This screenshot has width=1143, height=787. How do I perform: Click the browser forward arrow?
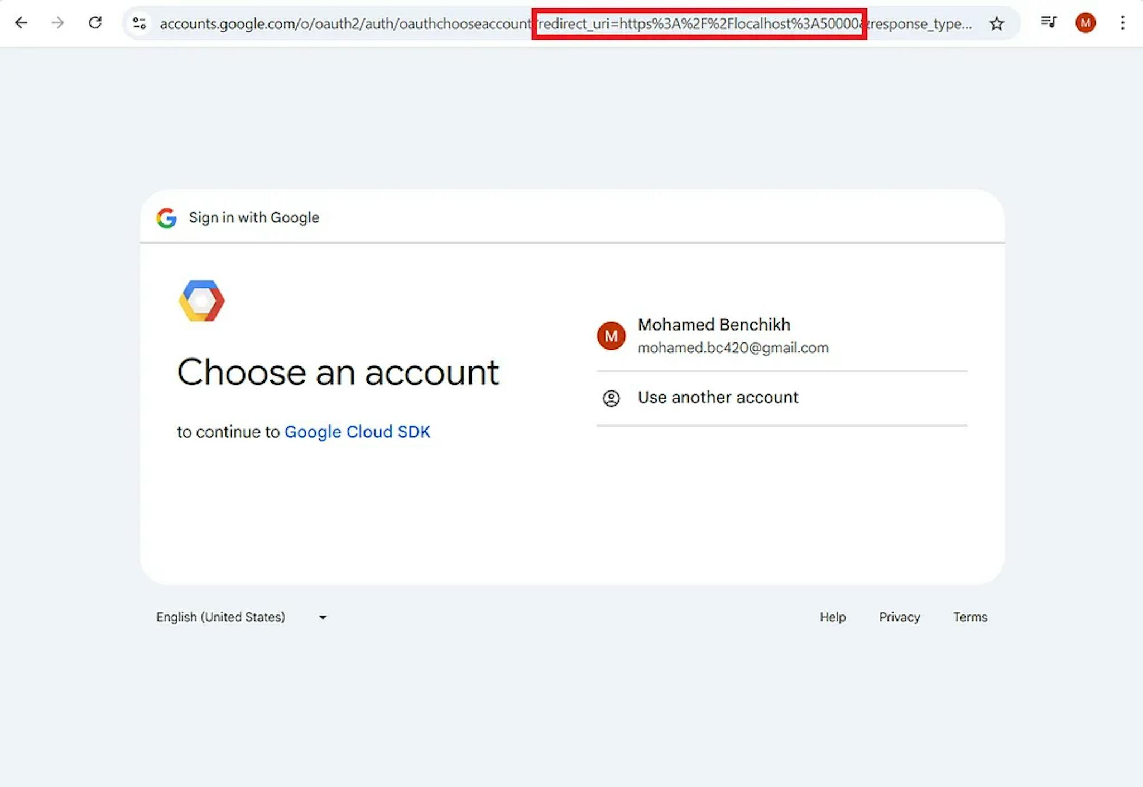point(57,23)
